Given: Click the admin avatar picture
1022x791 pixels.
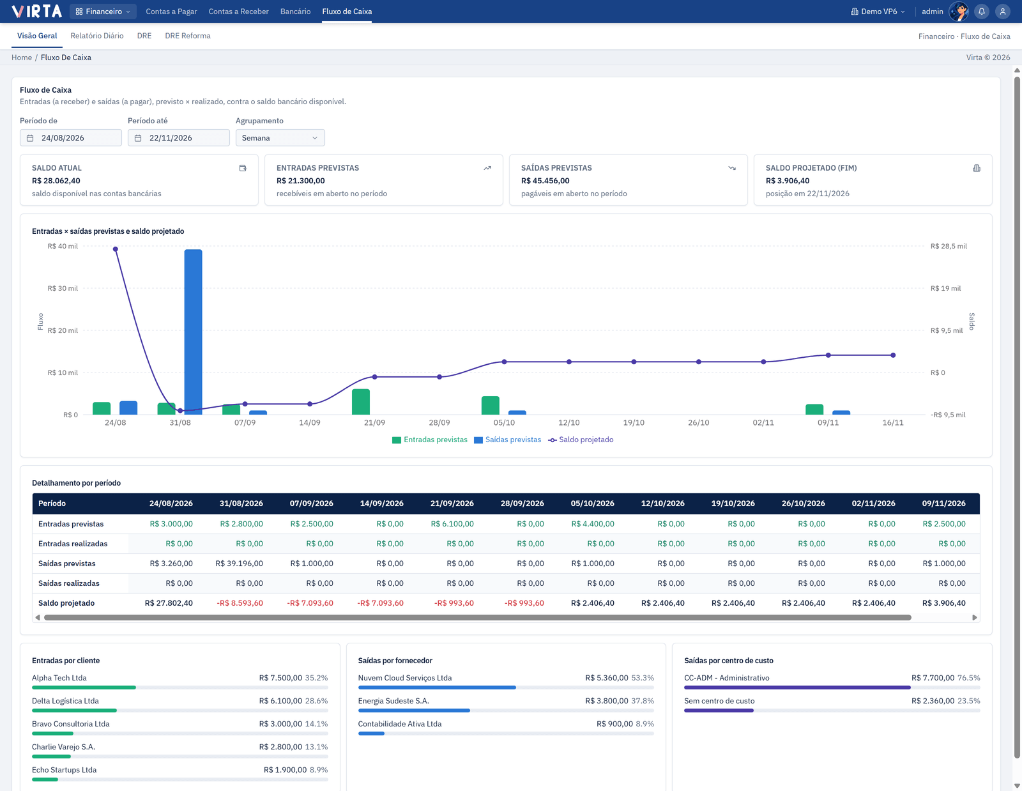Looking at the screenshot, I should tap(959, 12).
